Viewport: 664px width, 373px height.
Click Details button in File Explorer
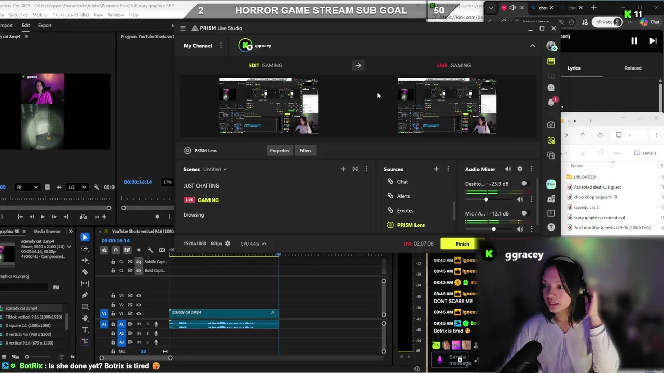645,153
